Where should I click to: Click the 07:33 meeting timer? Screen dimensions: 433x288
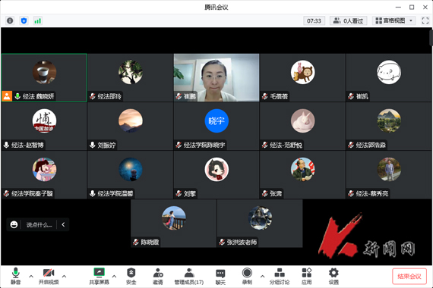[x=314, y=21]
